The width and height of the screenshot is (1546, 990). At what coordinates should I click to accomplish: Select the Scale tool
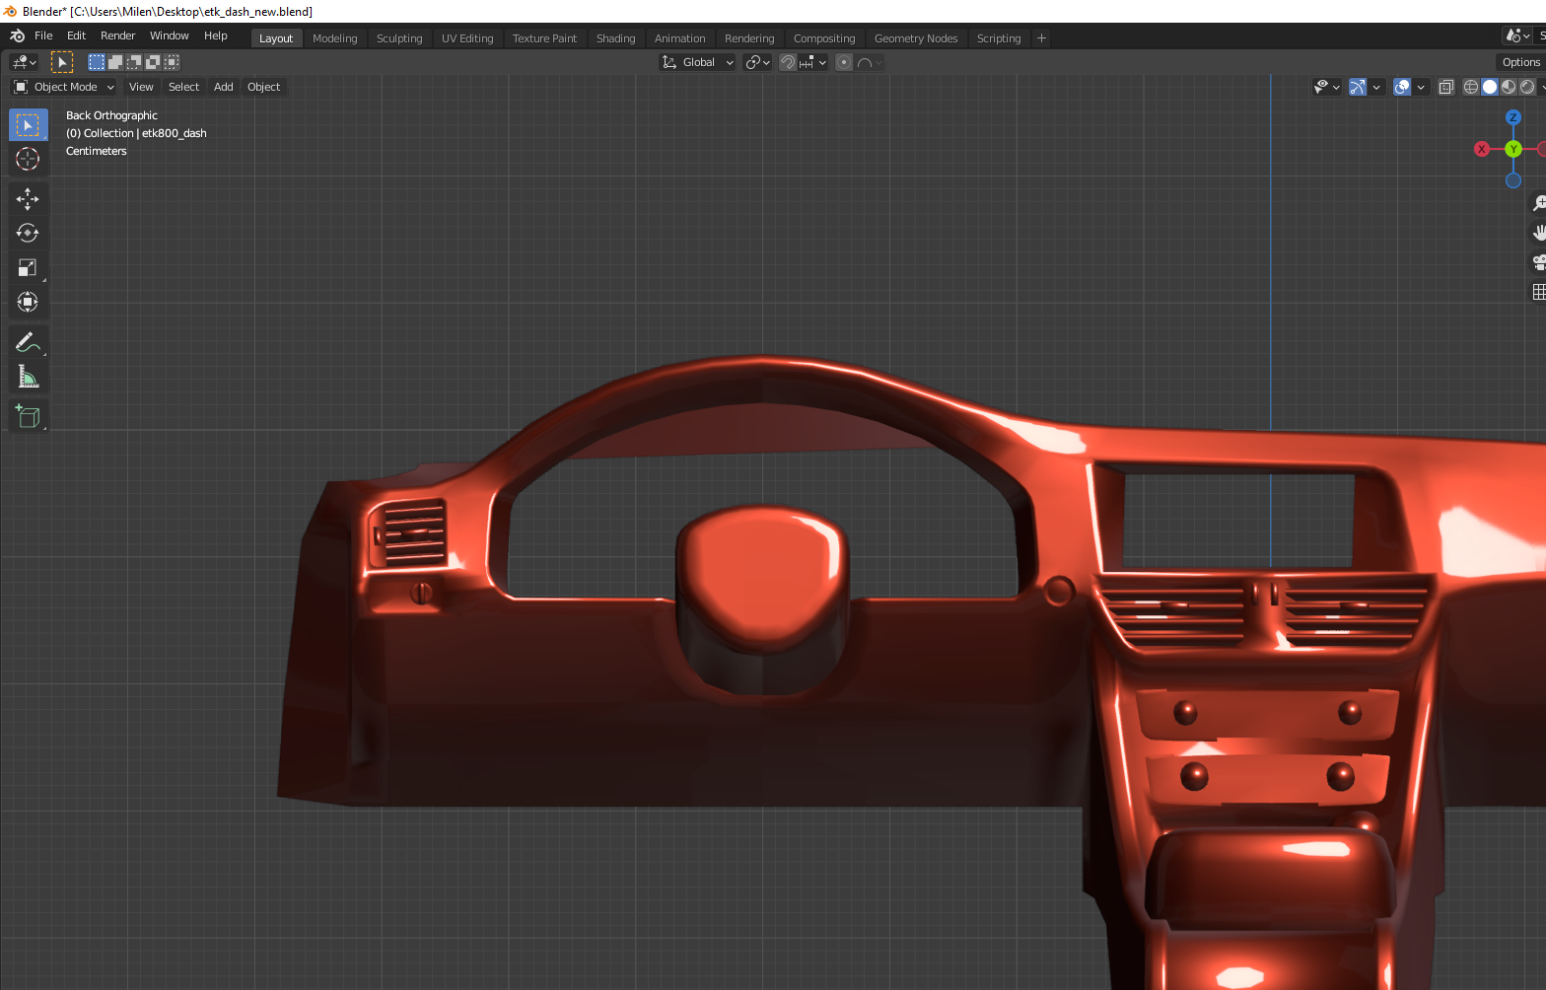coord(28,268)
